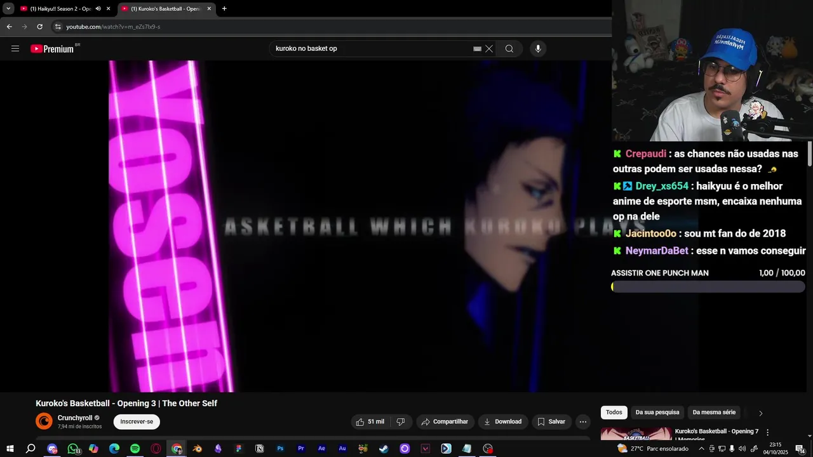Screen dimensions: 813x457
Task: Launch Blender from the taskbar
Action: 198,449
